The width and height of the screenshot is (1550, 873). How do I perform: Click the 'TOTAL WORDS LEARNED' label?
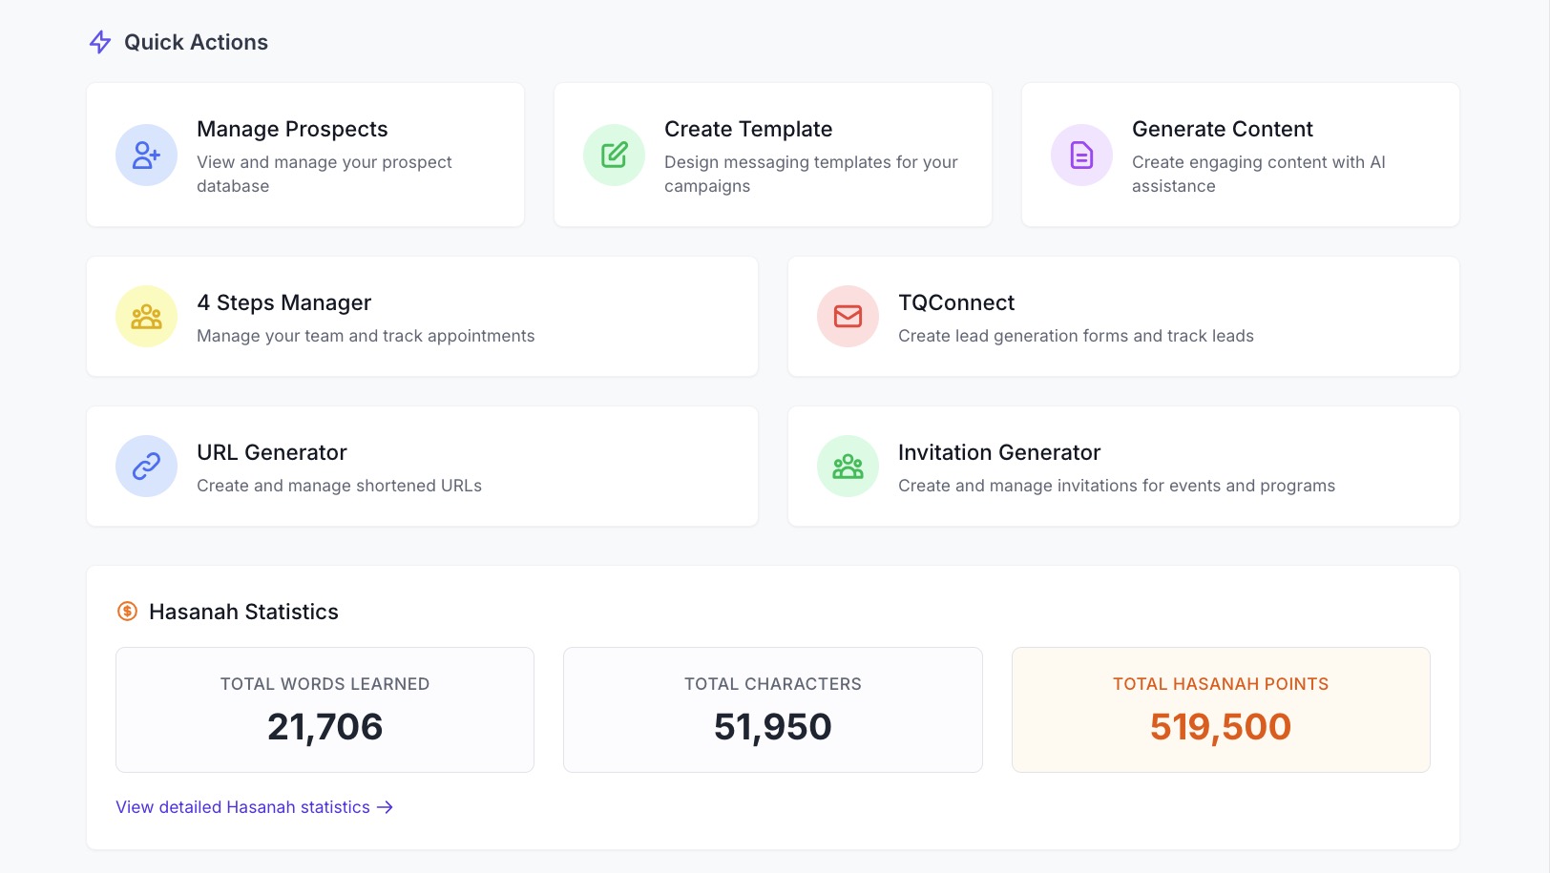(x=325, y=684)
